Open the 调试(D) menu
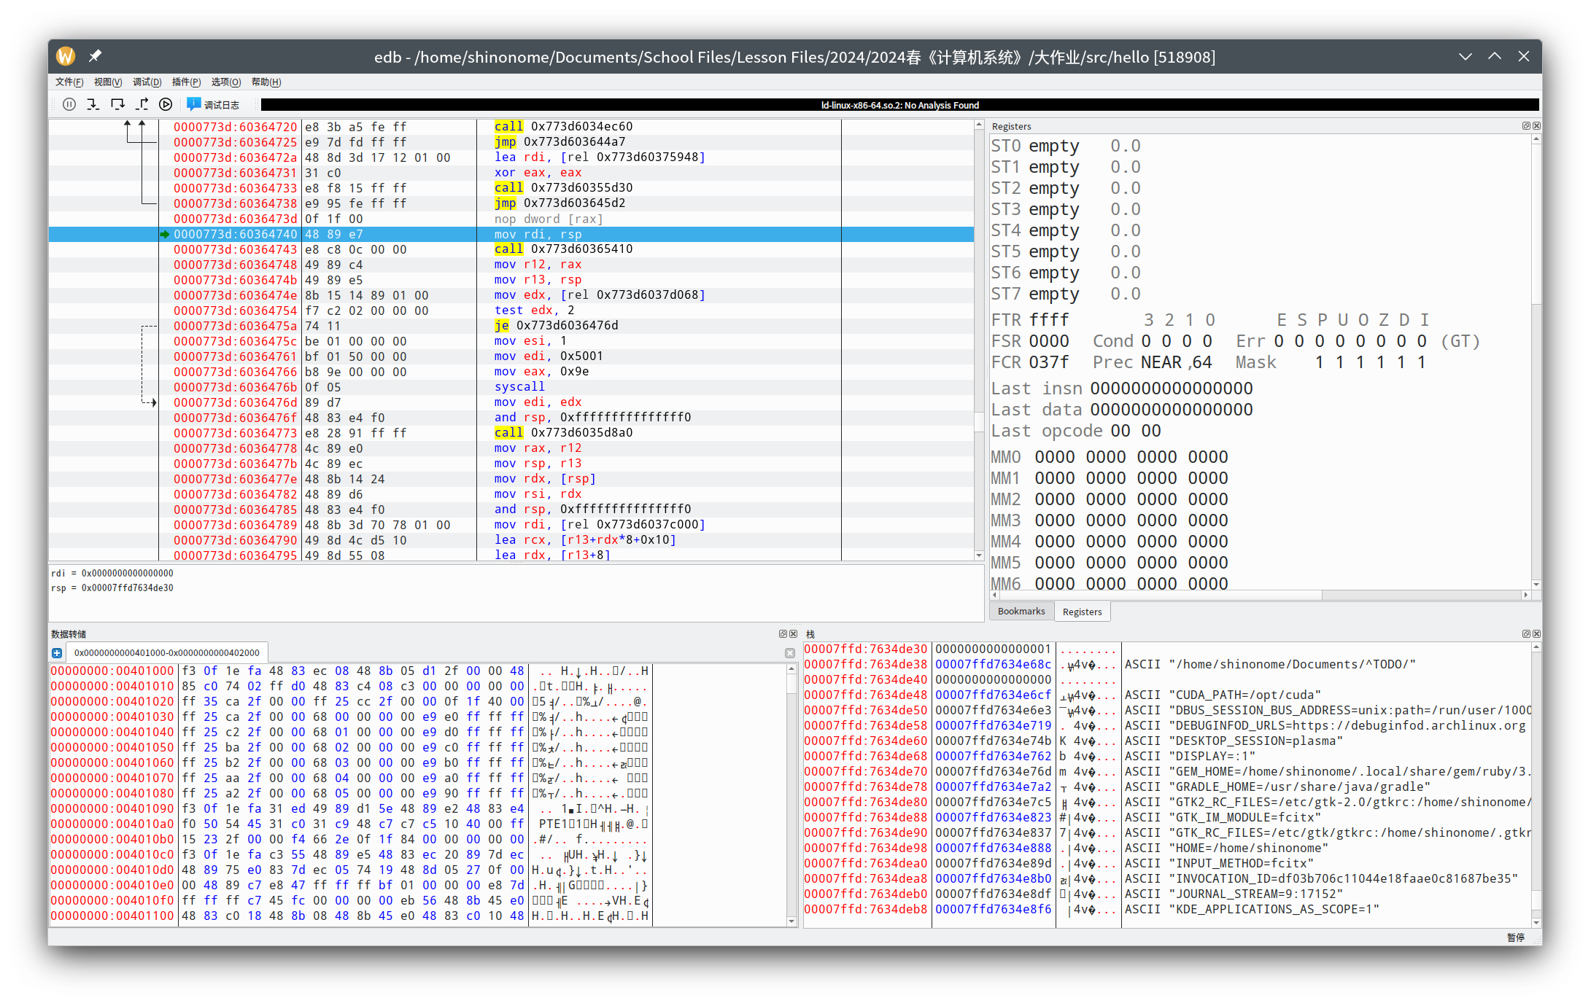Screen dimensions: 1591x1003 [147, 82]
